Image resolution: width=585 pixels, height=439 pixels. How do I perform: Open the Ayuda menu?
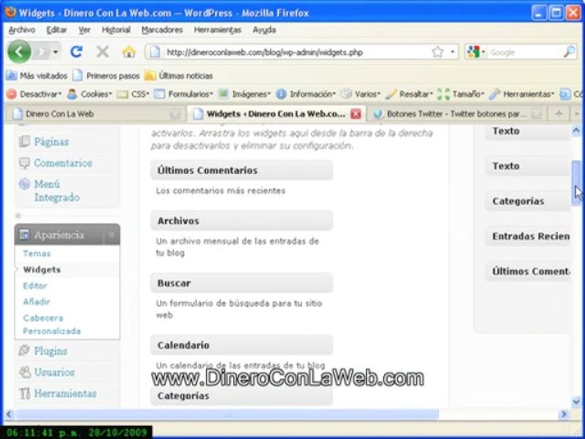[x=264, y=30]
